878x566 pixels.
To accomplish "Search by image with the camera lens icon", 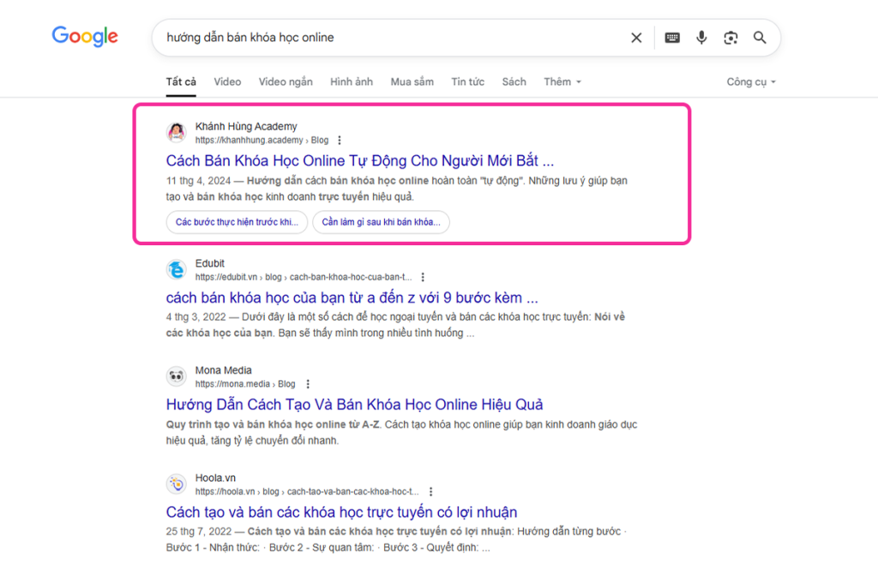I will [x=731, y=38].
